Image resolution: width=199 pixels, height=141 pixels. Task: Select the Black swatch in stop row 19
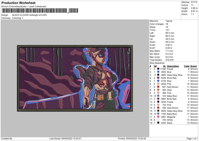(x=158, y=123)
